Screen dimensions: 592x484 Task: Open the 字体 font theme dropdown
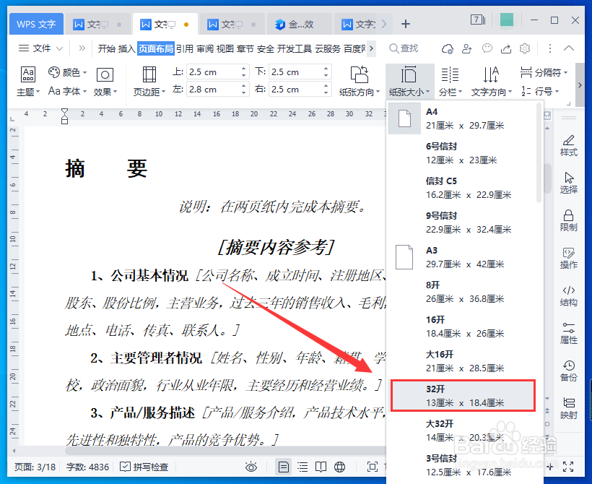(x=67, y=91)
